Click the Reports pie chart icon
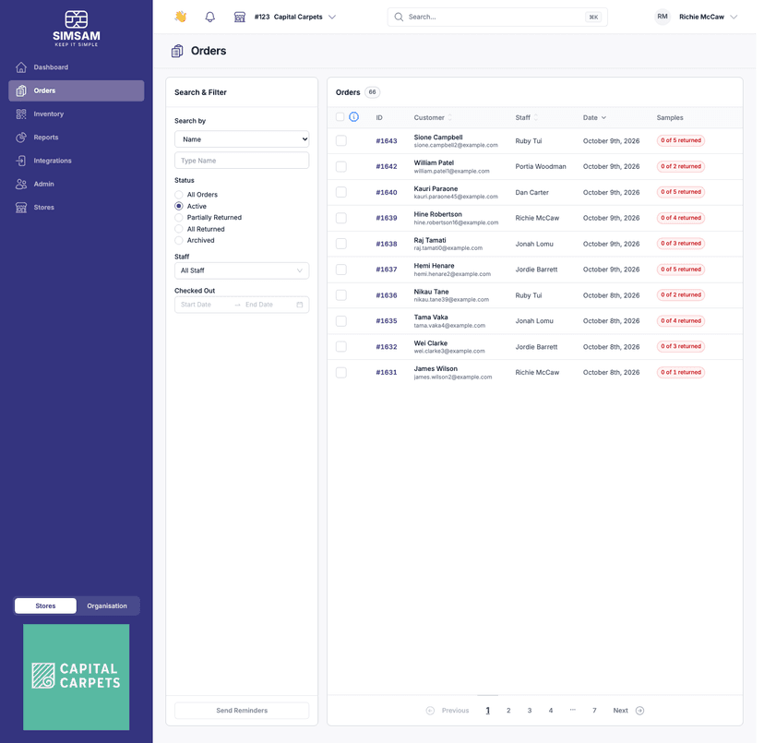The height and width of the screenshot is (743, 764). pyautogui.click(x=21, y=138)
